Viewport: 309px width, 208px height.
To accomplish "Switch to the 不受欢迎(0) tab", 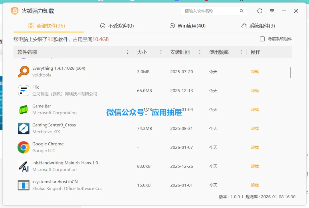I will tap(117, 26).
